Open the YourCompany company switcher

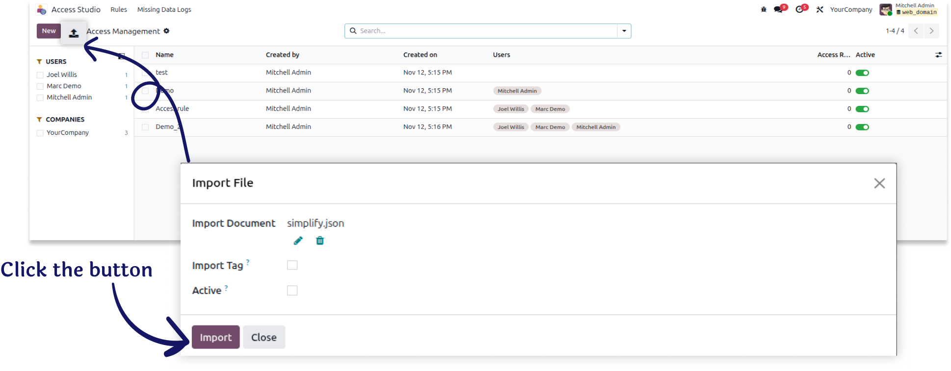tap(851, 9)
